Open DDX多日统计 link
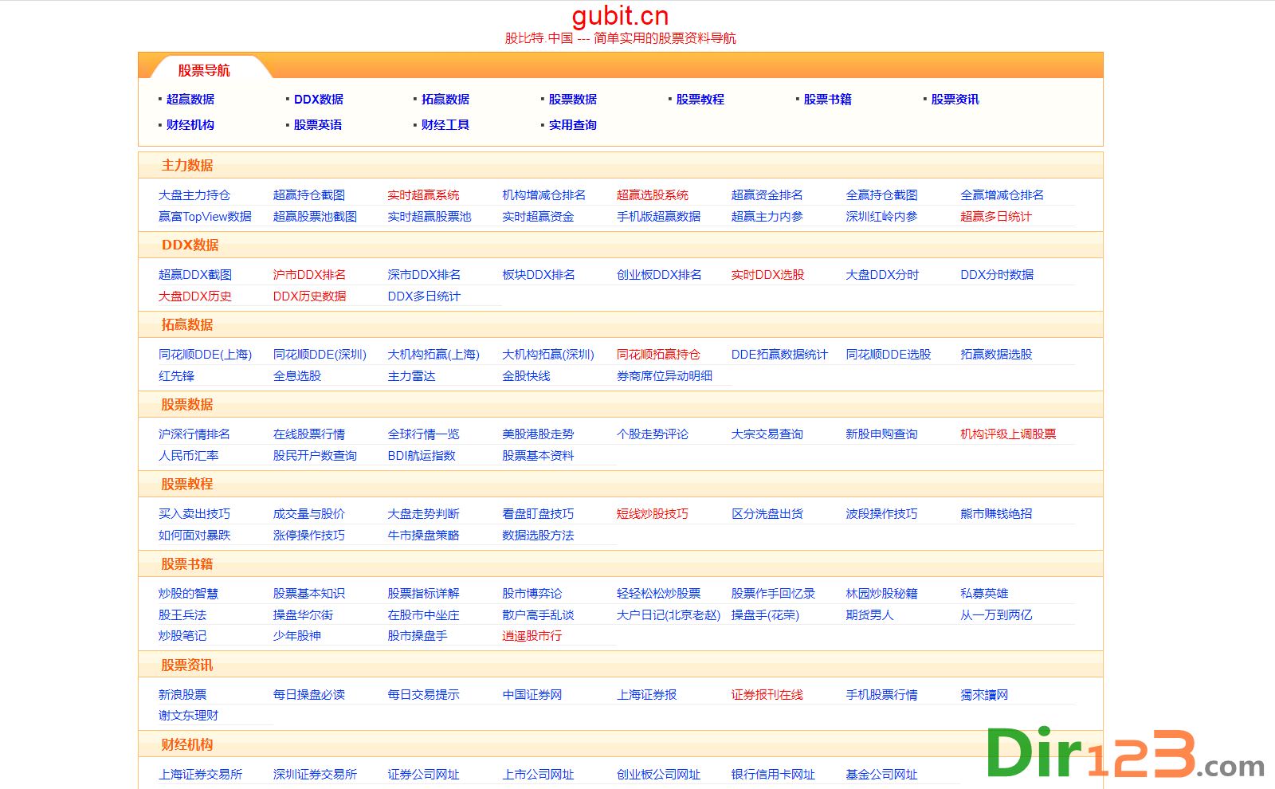Screen dimensions: 1275x789 (424, 296)
